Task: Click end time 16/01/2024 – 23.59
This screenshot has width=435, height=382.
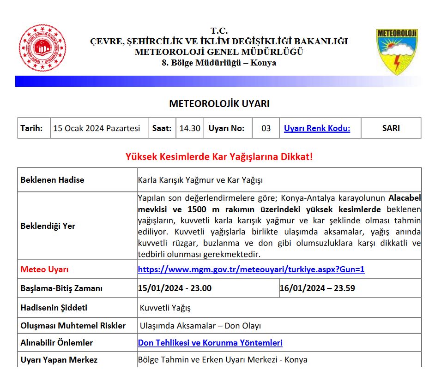Action: [317, 288]
